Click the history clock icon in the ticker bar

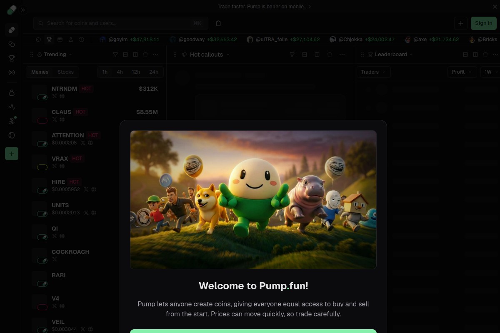82,40
